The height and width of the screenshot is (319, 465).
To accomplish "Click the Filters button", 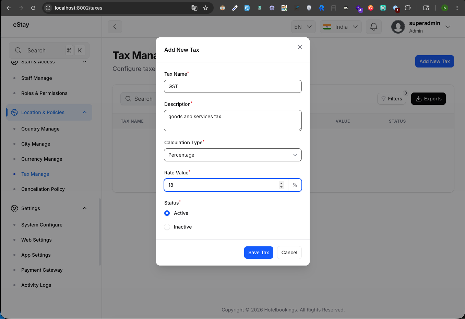I will pyautogui.click(x=392, y=99).
